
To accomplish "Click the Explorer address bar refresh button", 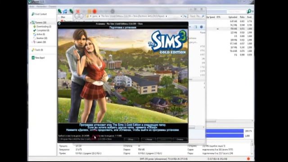I will (x=185, y=16).
